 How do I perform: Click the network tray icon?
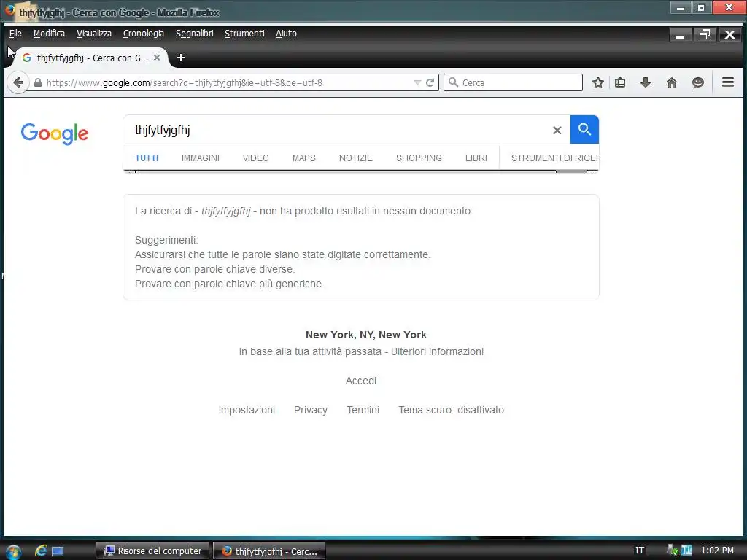click(x=673, y=551)
